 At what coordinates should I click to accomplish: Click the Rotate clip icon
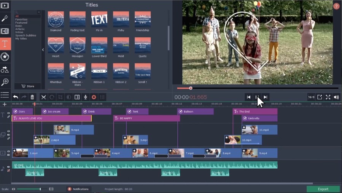pos(52,97)
